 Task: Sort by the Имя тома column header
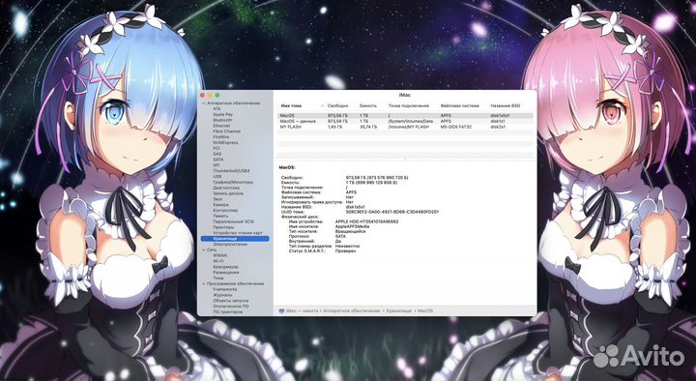coord(291,105)
